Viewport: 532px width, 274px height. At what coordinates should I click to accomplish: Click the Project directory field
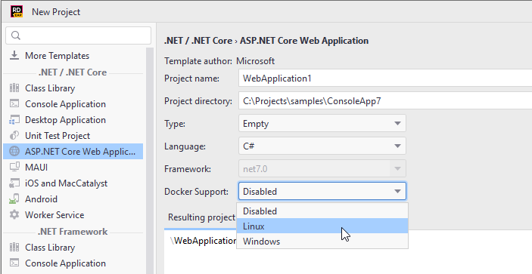pyautogui.click(x=385, y=101)
